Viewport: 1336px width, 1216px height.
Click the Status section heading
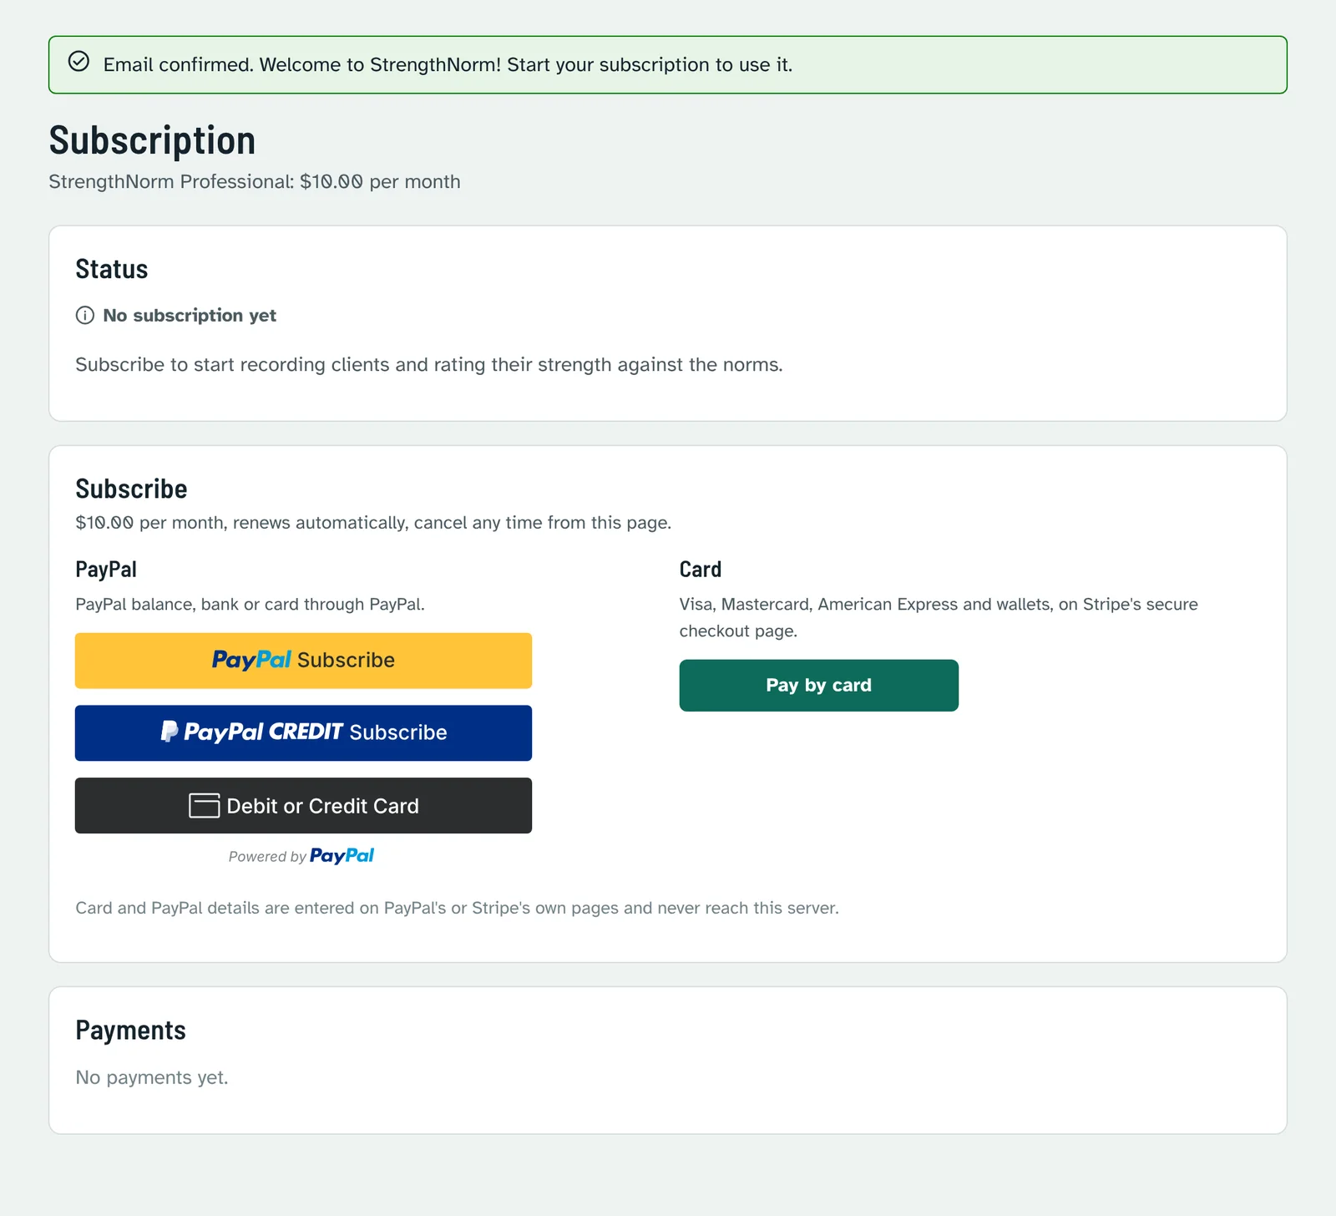112,269
